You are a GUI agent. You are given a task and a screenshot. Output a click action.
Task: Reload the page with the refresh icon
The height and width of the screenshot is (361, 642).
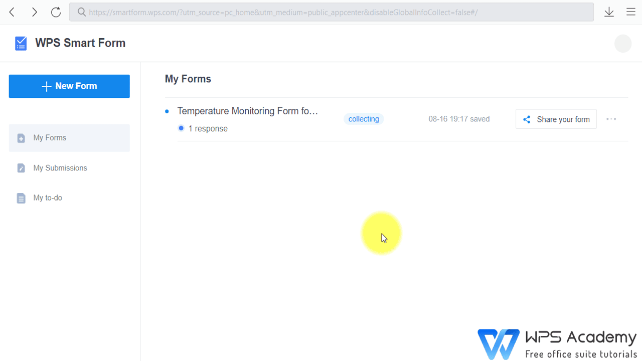56,12
